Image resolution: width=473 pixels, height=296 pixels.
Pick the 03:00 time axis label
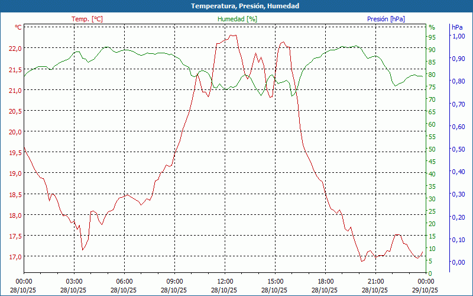74,281
